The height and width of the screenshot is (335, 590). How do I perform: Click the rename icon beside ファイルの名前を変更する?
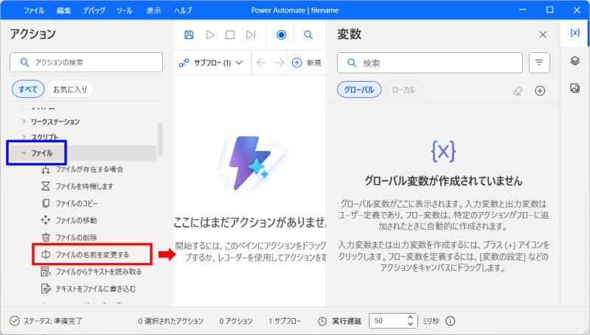(46, 255)
